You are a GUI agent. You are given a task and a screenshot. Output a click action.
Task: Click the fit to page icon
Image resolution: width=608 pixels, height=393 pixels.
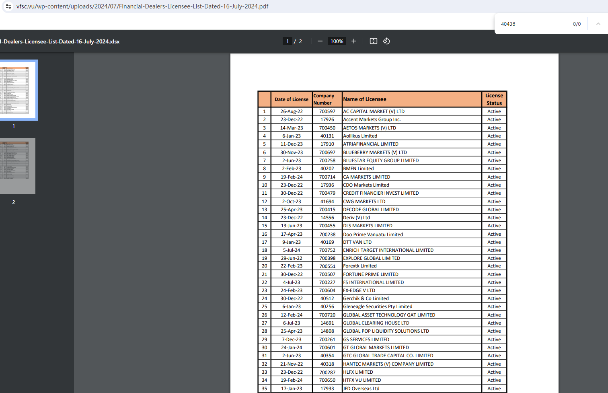point(374,41)
